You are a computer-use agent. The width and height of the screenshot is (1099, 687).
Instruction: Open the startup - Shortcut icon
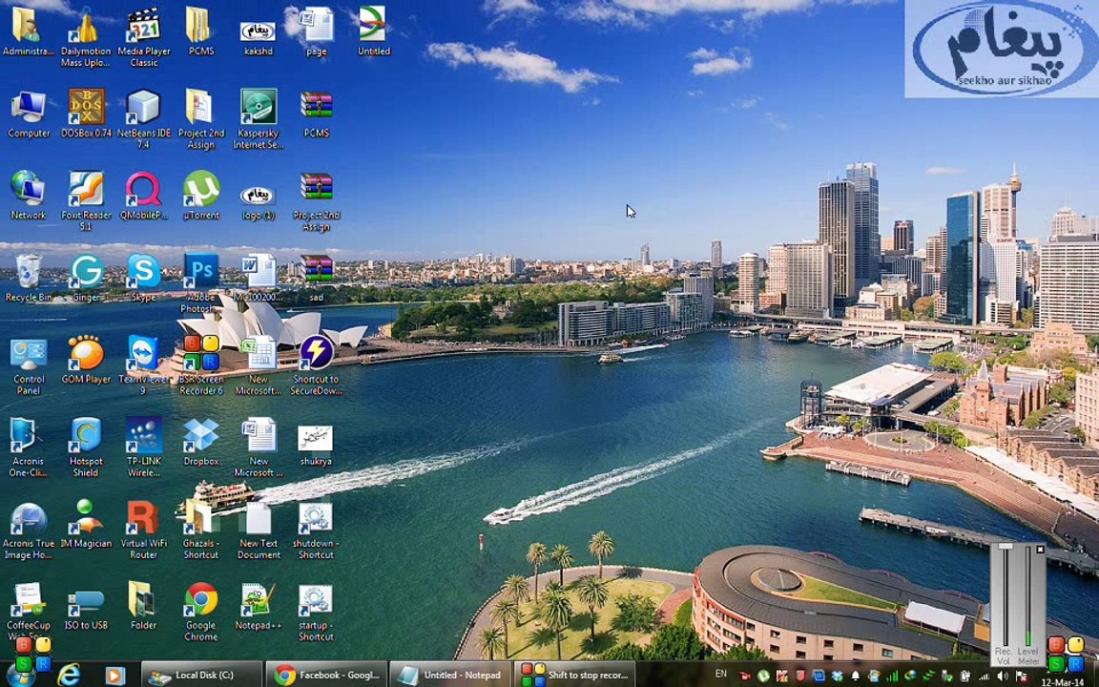click(316, 612)
